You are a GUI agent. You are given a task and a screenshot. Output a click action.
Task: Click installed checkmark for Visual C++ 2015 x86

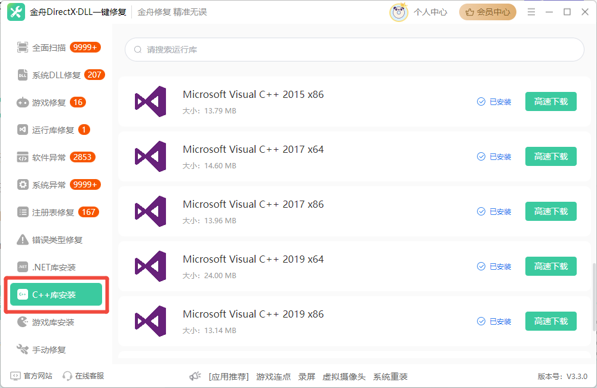point(481,101)
